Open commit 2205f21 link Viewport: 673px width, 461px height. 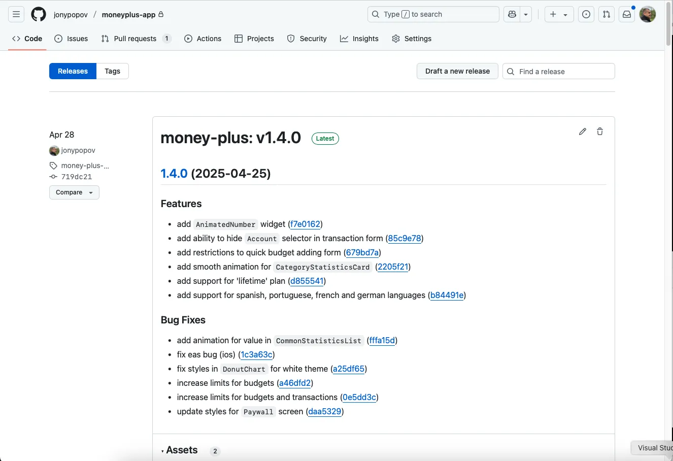tap(393, 267)
